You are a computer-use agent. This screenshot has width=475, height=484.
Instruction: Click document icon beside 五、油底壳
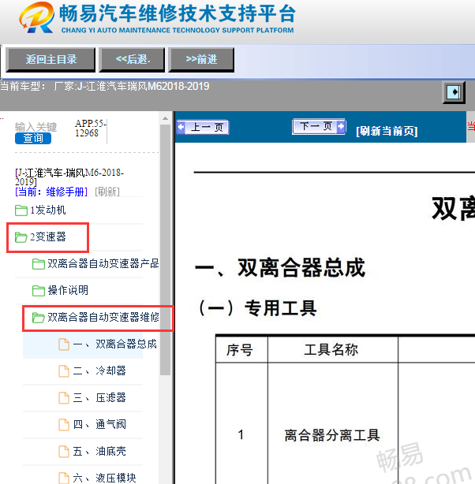64,452
